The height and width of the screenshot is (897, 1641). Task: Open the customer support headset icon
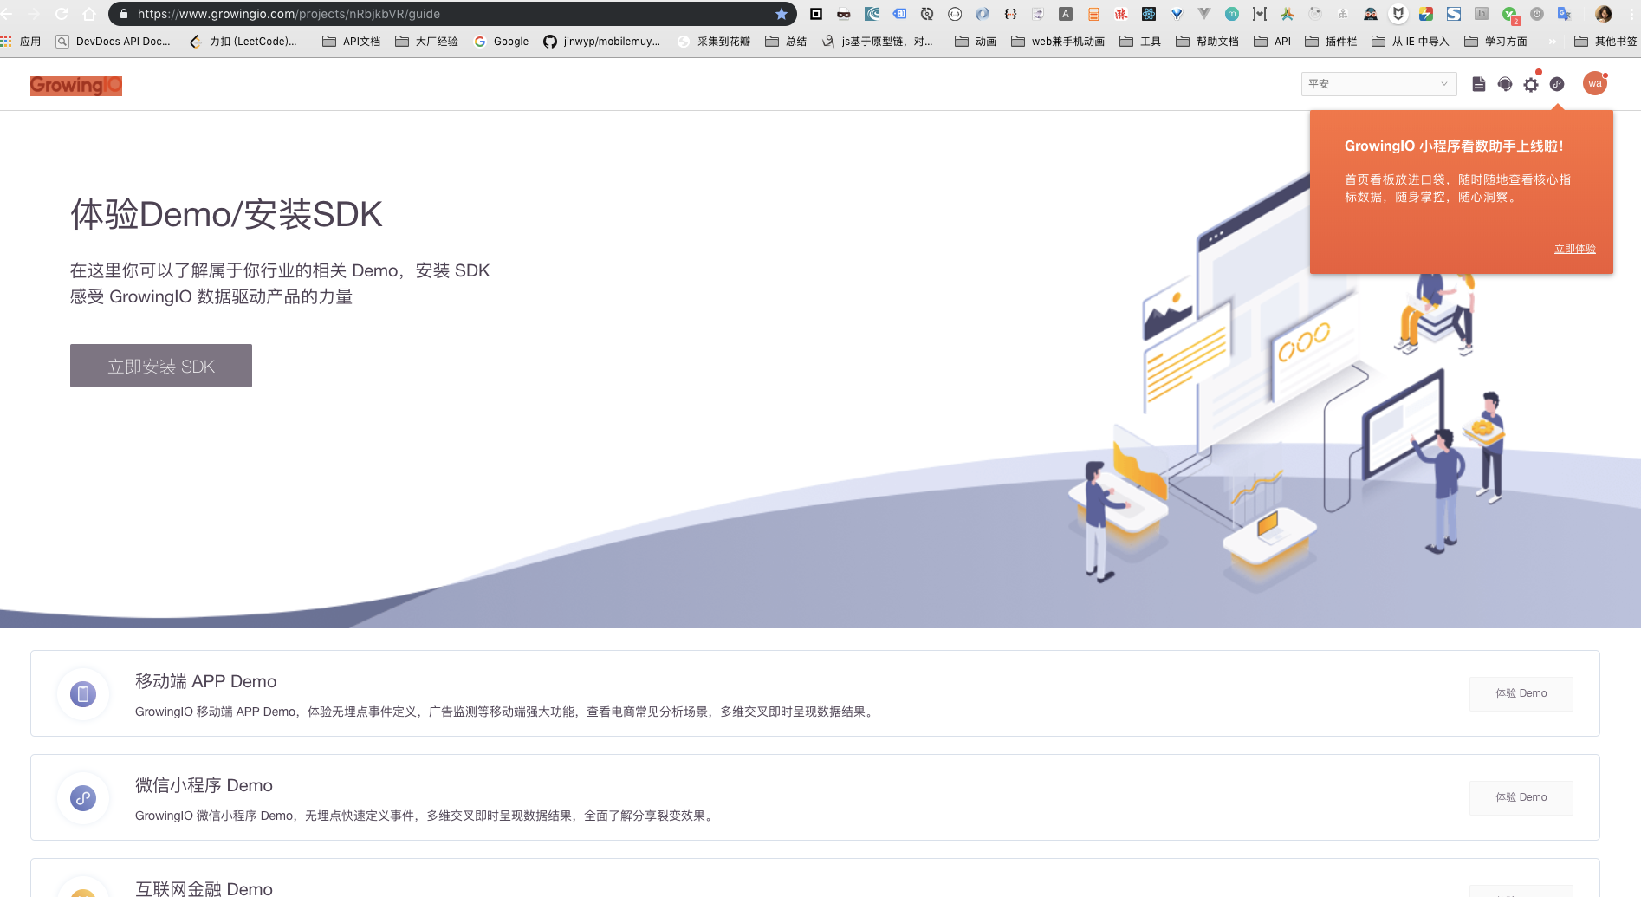[1505, 84]
